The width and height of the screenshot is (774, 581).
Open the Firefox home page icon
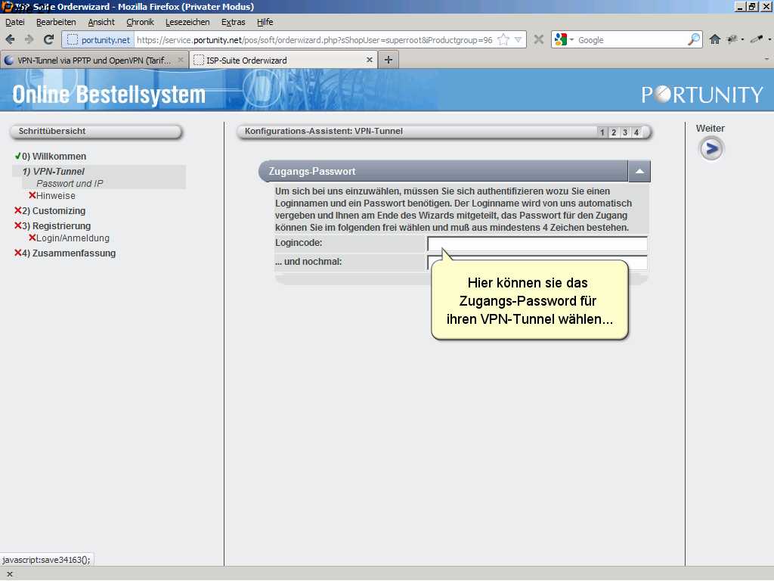(714, 39)
